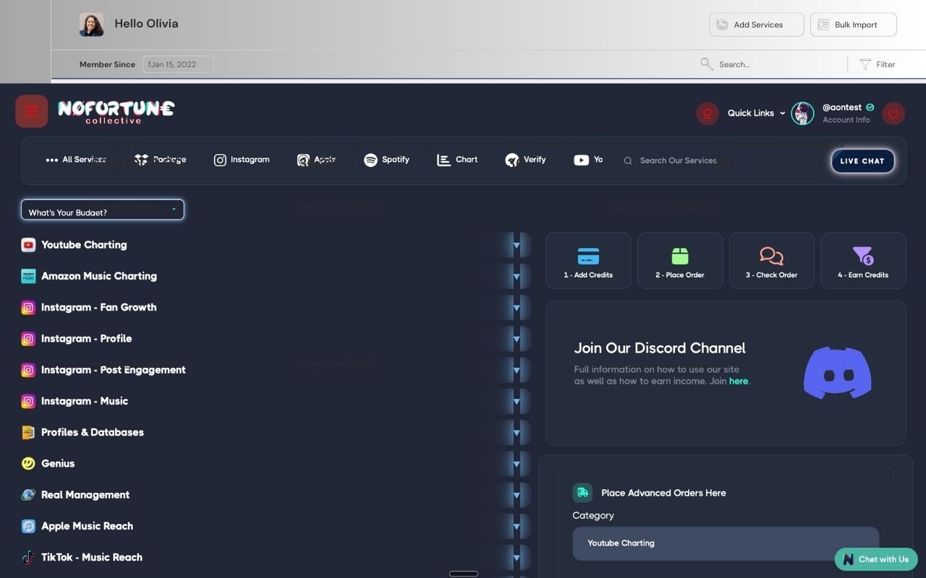The width and height of the screenshot is (926, 578).
Task: Expand the Youtube Charting row arrow
Action: coord(517,245)
